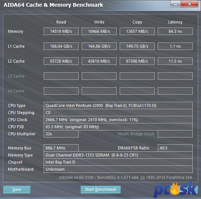This screenshot has height=199, width=201.
Task: Click the empty L3 Cache Read field
Action: (61, 76)
